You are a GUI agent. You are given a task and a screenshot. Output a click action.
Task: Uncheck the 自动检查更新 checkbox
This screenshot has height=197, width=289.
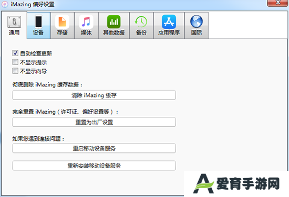pos(15,53)
